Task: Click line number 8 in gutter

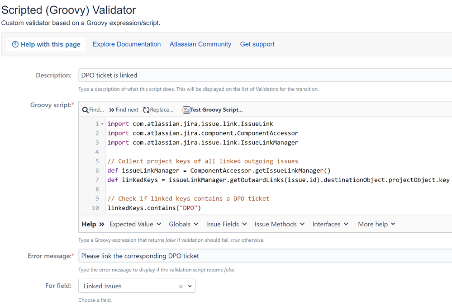Action: pos(97,189)
